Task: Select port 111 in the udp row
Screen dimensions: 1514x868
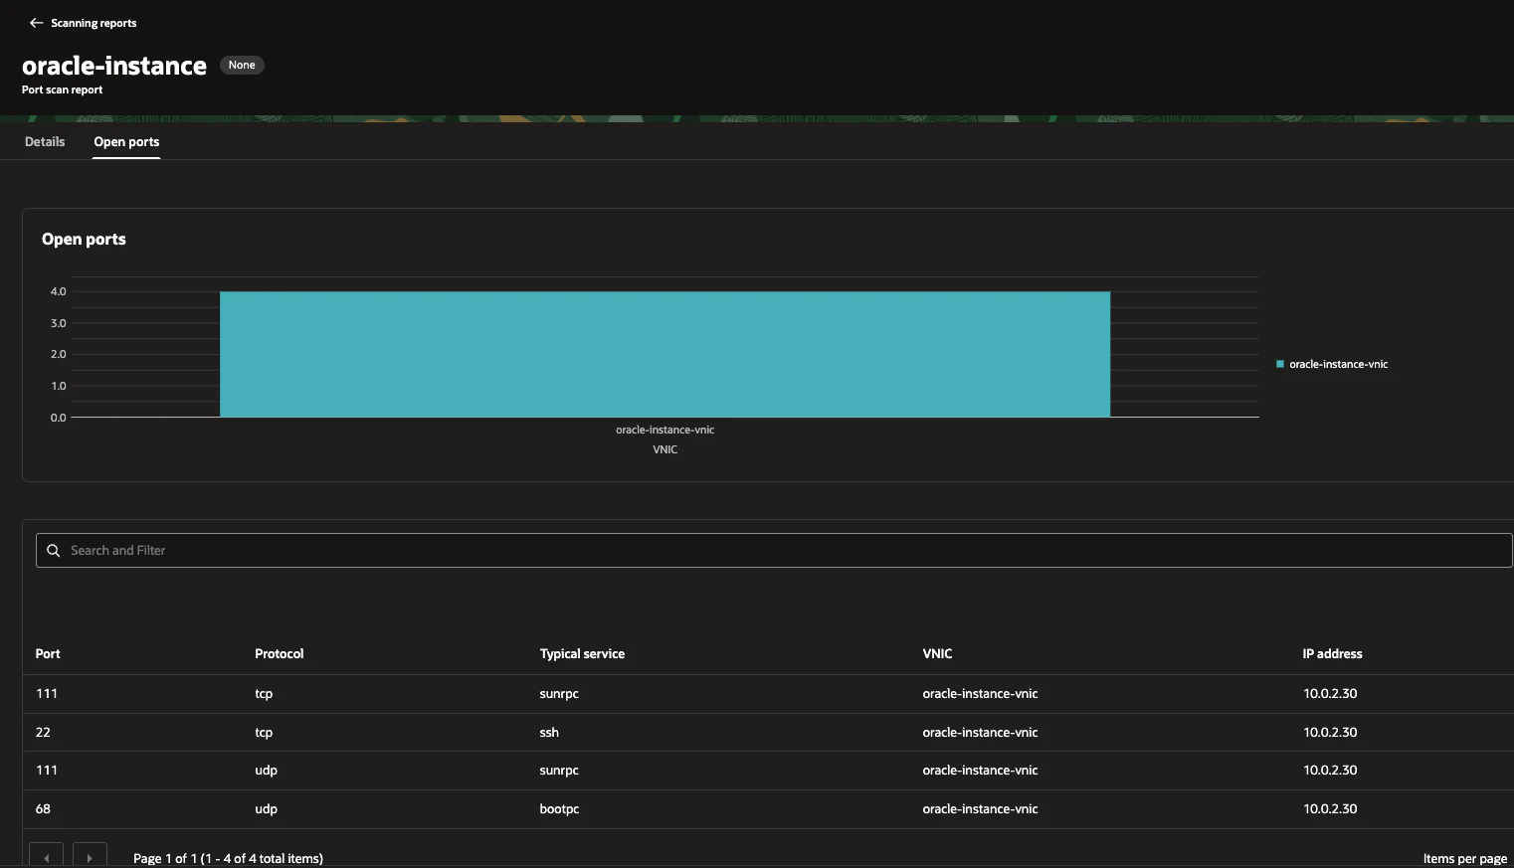Action: click(47, 770)
